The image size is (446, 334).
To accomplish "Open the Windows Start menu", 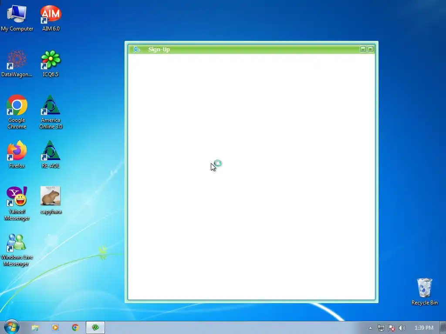I will (11, 327).
